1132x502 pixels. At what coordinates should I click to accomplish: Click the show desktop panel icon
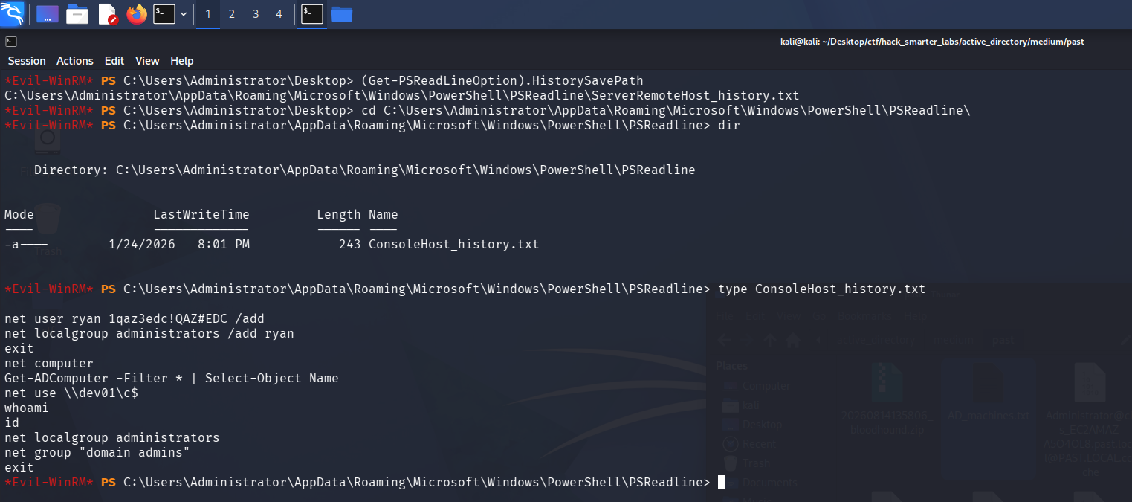click(48, 13)
